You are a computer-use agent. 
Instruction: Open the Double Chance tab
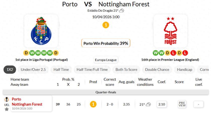tap(157, 69)
